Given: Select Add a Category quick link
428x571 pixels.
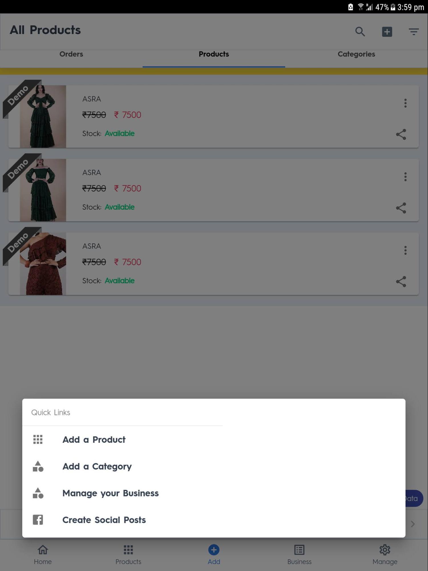Looking at the screenshot, I should click(97, 466).
